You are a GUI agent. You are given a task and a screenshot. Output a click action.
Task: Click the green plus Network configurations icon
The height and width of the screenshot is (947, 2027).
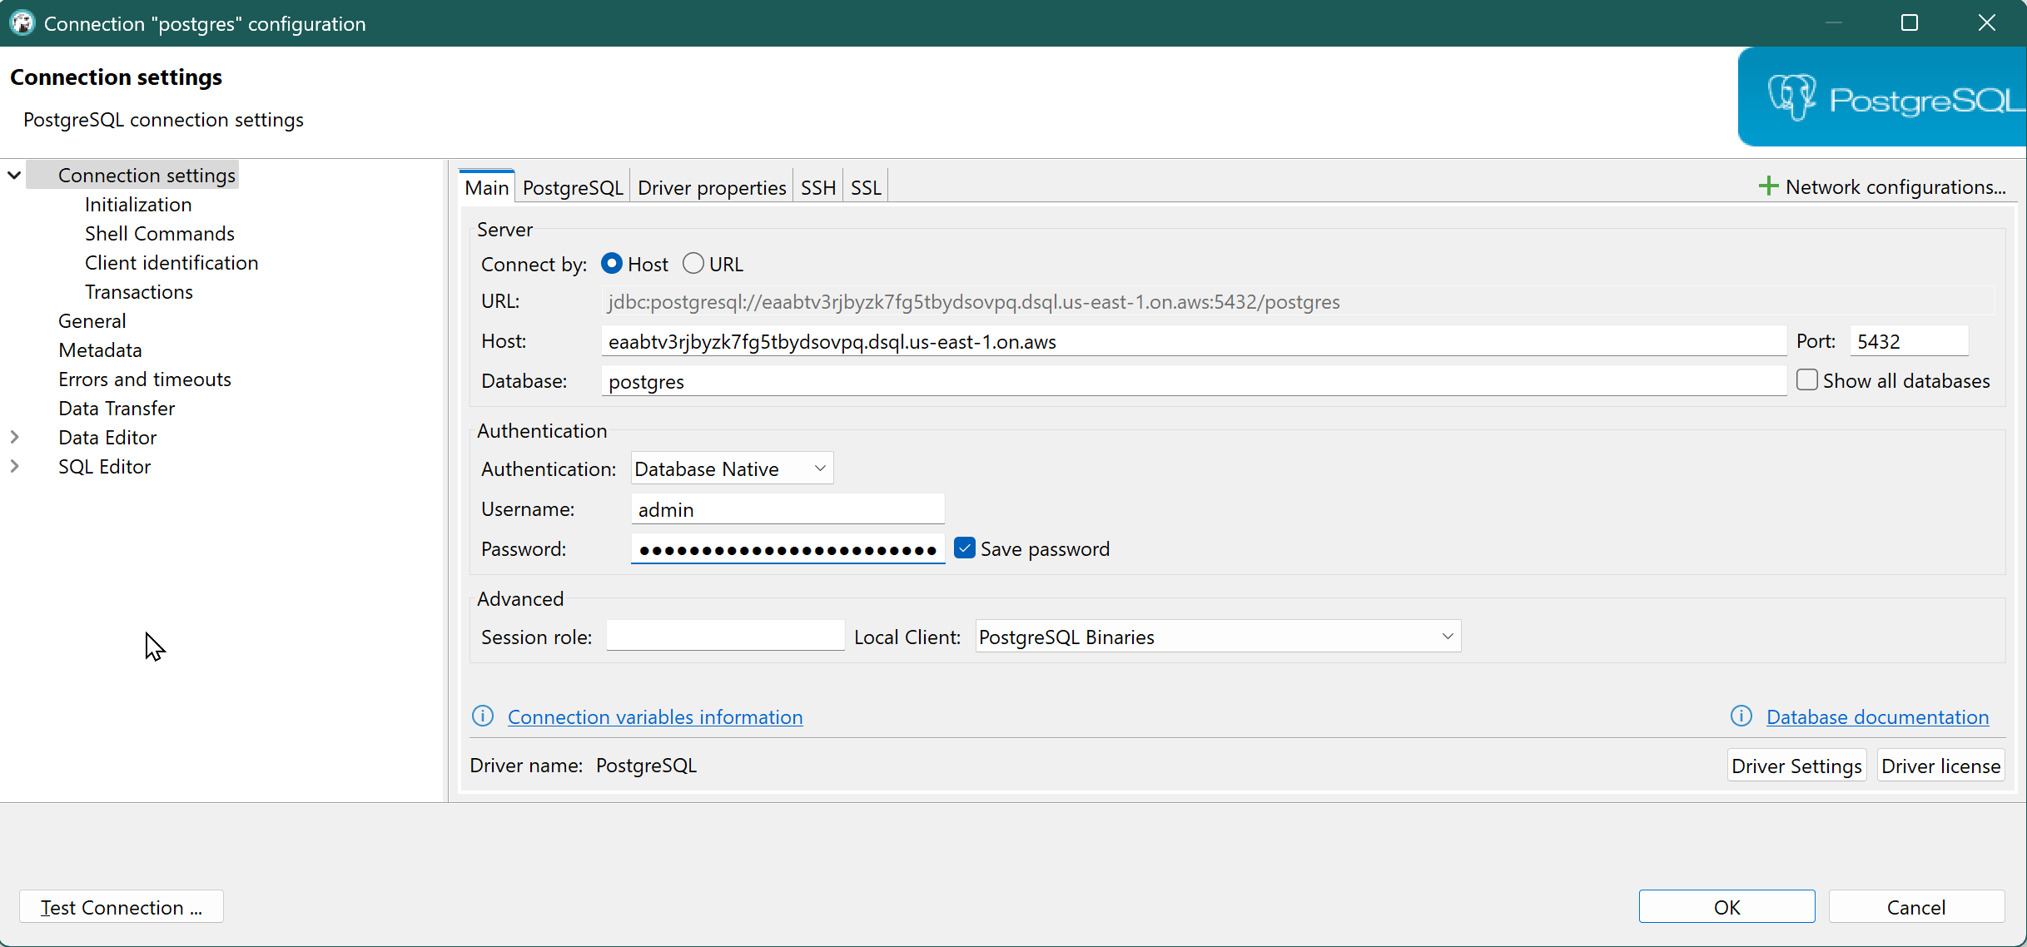(x=1768, y=186)
